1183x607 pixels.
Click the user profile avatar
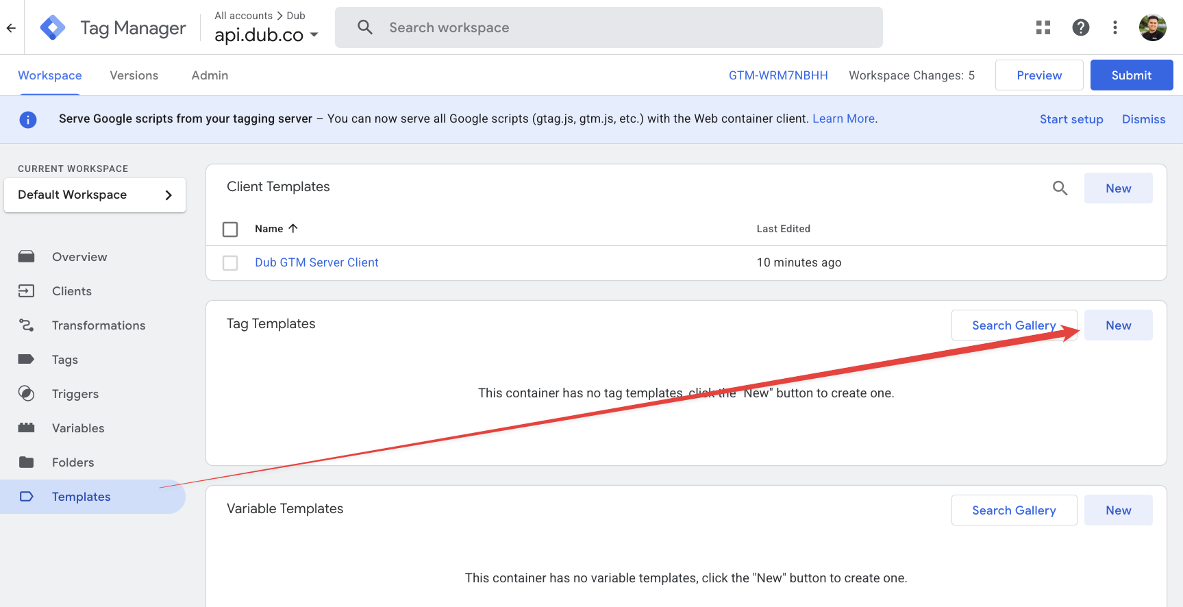pyautogui.click(x=1153, y=27)
